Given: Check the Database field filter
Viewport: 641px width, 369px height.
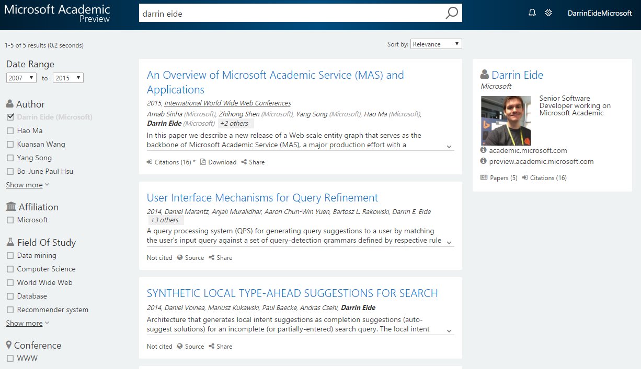Looking at the screenshot, I should click(x=10, y=296).
